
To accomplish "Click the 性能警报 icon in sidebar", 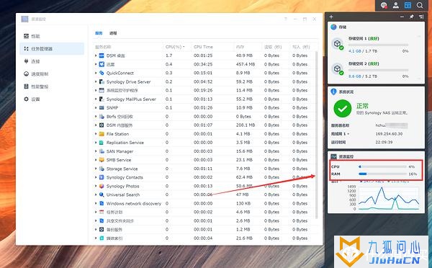I will pos(26,86).
